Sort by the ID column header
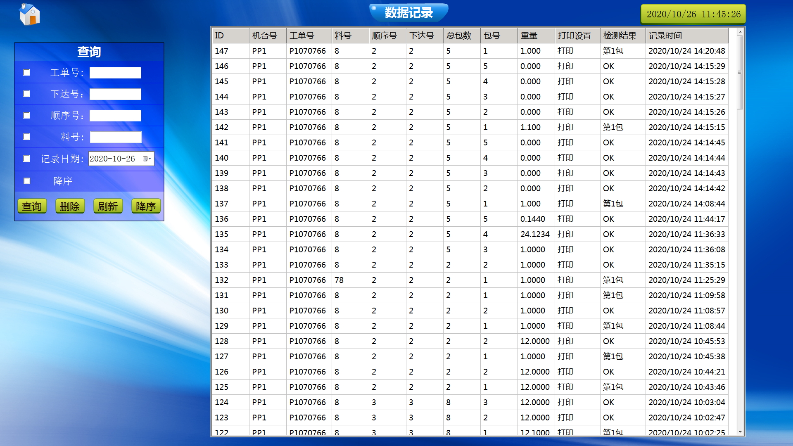The height and width of the screenshot is (446, 793). (x=230, y=36)
